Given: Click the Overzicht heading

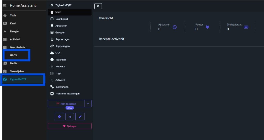Looking at the screenshot, I should 106,18.
